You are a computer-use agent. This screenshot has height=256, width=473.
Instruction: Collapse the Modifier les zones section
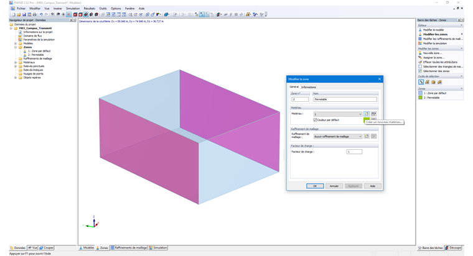pyautogui.click(x=440, y=48)
